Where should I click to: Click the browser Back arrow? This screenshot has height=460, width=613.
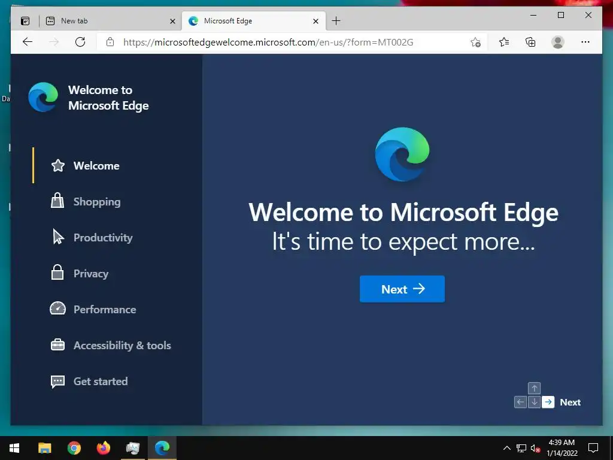(28, 42)
